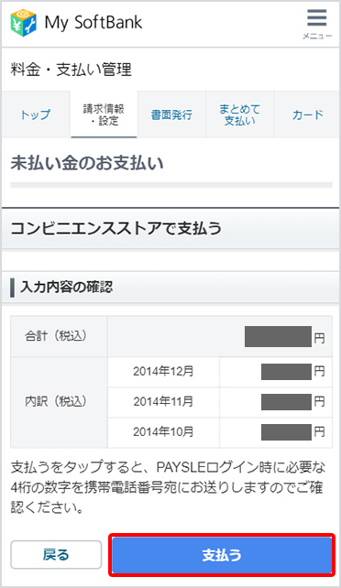Tap the blue 支払う button
This screenshot has height=588, width=341.
click(x=222, y=555)
